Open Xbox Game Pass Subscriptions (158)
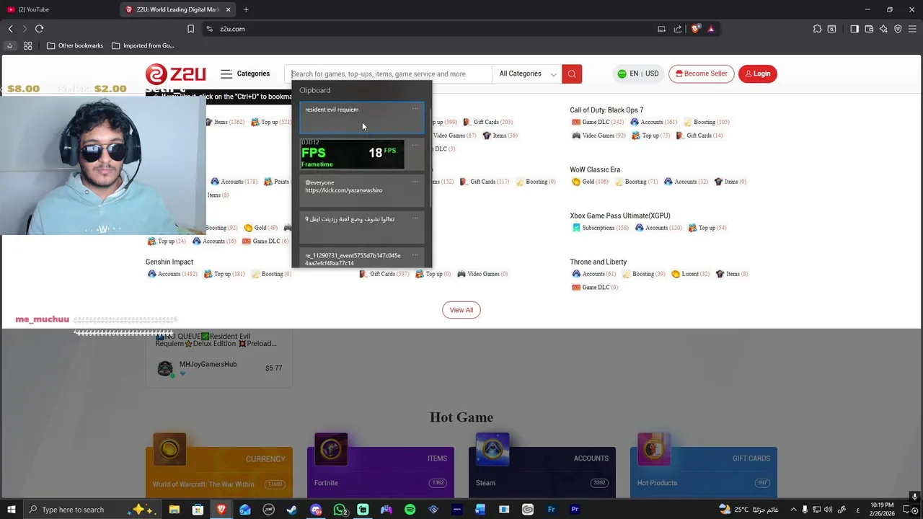This screenshot has height=519, width=923. pyautogui.click(x=600, y=228)
